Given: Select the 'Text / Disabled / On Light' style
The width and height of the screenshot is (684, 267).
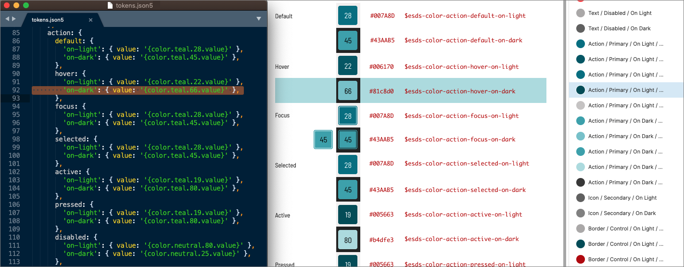Looking at the screenshot, I should pyautogui.click(x=626, y=13).
